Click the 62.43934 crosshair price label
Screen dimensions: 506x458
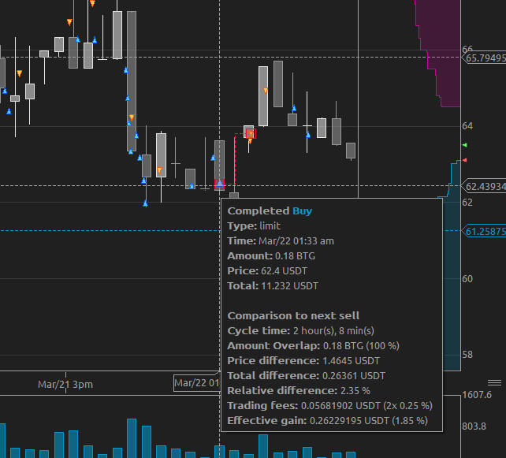coord(485,187)
